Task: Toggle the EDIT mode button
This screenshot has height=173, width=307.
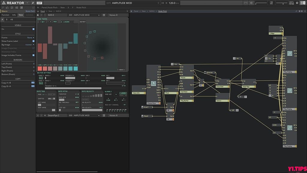Action: click(39, 3)
